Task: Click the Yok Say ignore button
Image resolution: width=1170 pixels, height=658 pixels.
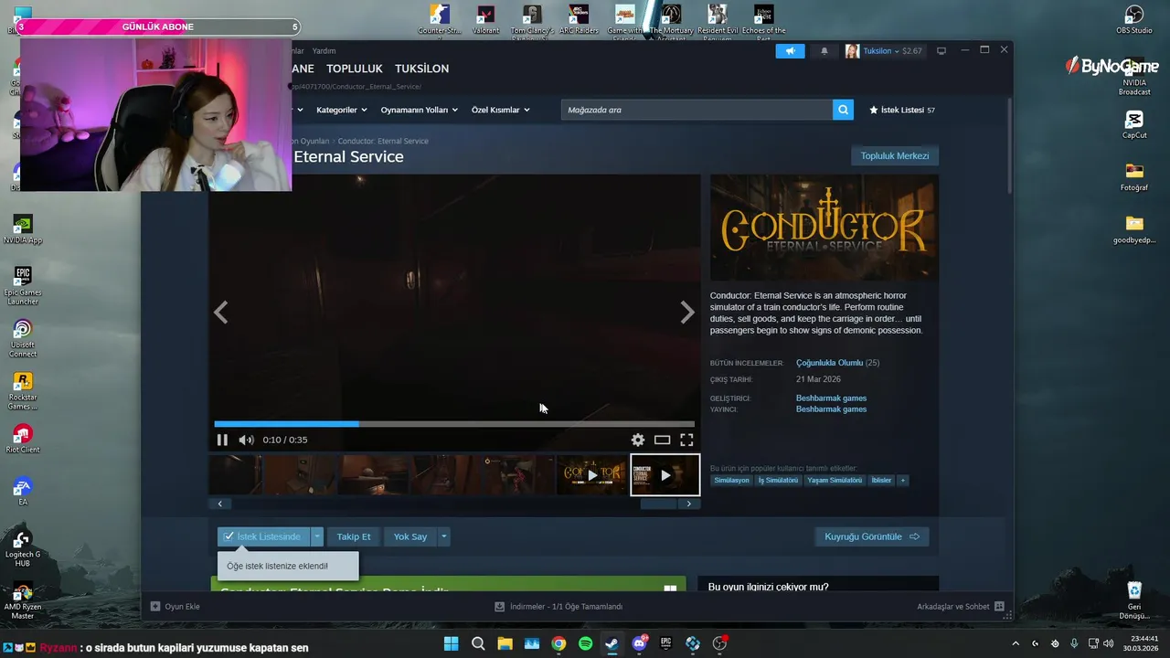Action: click(x=410, y=536)
